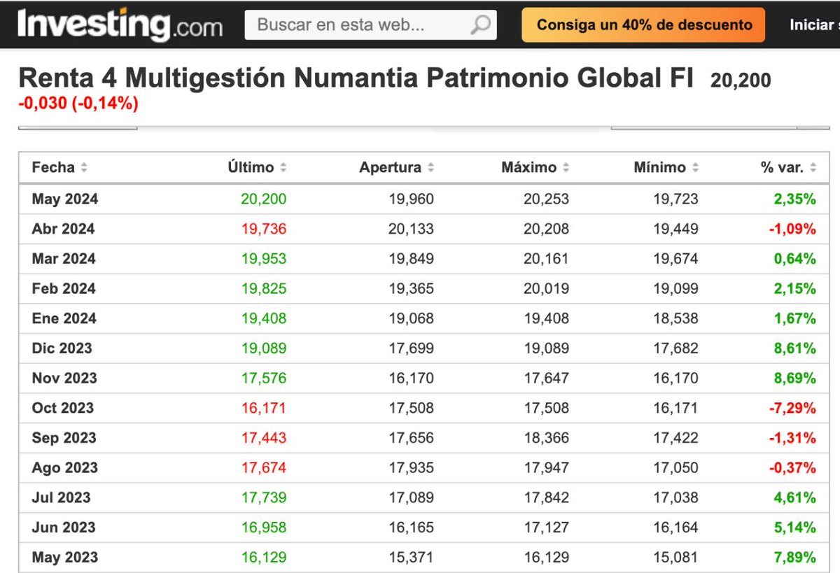Select the 'Feb 2024' date cell
The width and height of the screenshot is (840, 573).
pos(64,289)
